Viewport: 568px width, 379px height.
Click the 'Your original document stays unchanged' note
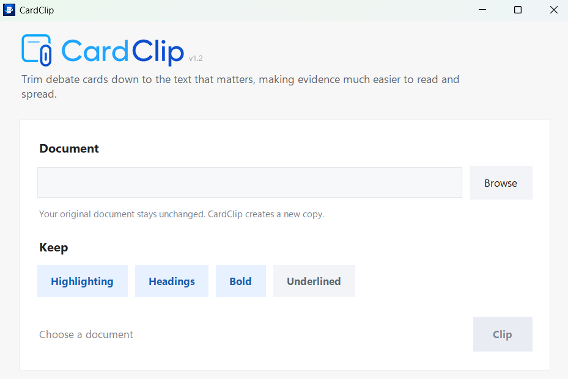click(182, 214)
